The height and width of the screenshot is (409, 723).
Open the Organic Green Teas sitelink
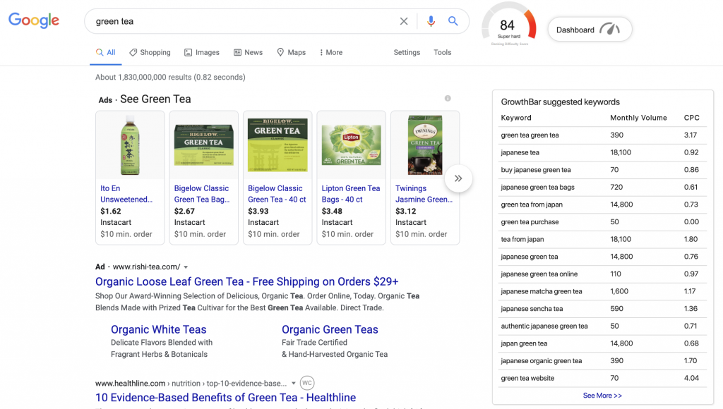point(330,329)
